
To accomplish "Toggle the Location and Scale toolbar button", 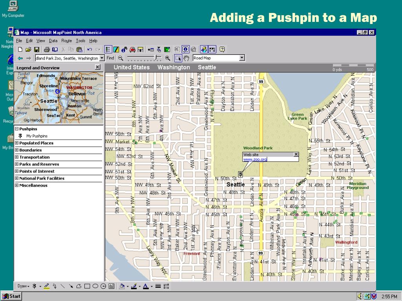I will 212,49.
